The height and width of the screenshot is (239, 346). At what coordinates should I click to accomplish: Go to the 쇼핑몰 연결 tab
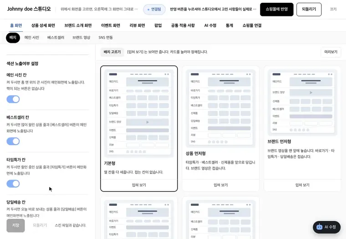point(252,25)
